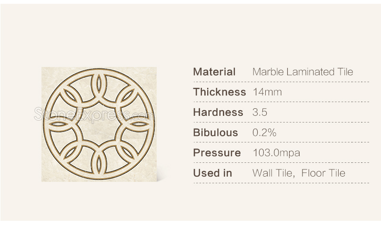Select the 0.2% bibulous value
Viewport: 381px width, 226px height.
(264, 132)
